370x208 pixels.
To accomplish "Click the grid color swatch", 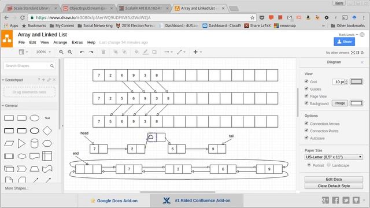I will (356, 81).
